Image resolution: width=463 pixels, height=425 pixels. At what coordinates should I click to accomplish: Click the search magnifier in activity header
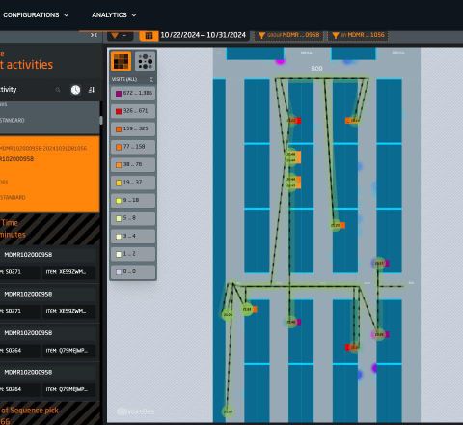click(58, 90)
